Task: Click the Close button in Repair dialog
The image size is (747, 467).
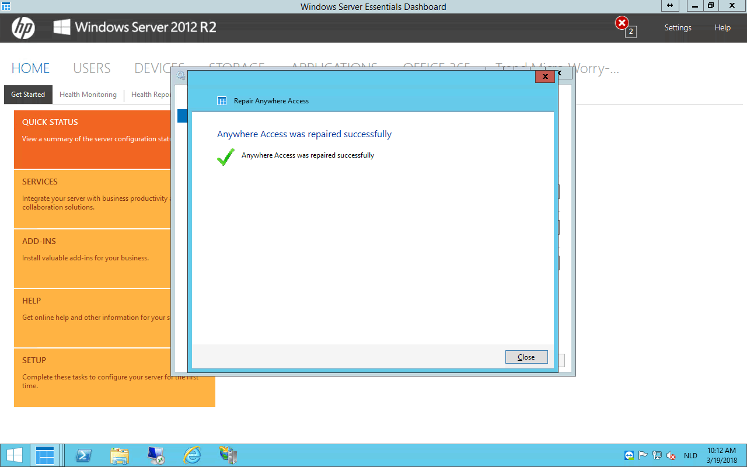Action: 526,357
